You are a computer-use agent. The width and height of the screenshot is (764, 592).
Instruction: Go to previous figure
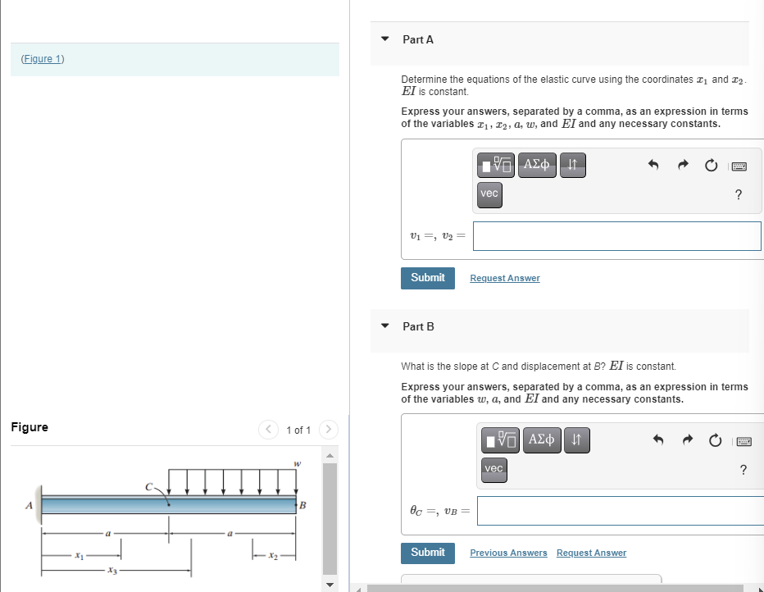pos(269,430)
